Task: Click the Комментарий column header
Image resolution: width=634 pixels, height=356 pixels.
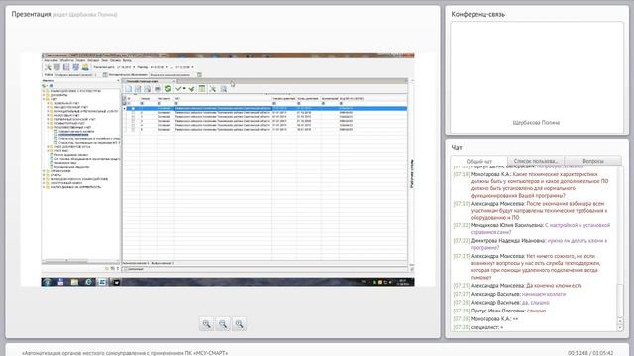Action: (330, 99)
